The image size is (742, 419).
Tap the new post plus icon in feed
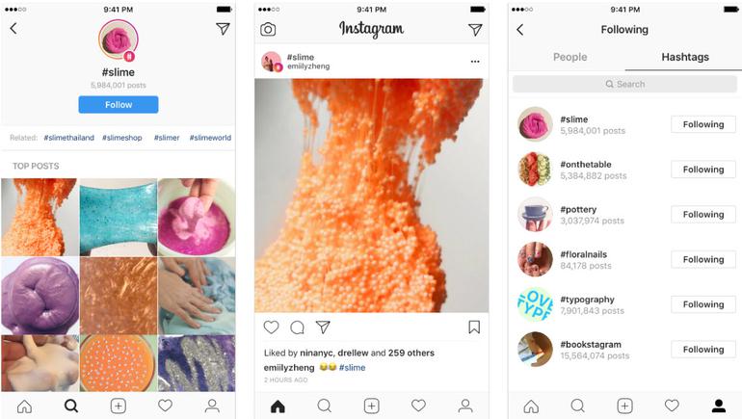point(371,406)
